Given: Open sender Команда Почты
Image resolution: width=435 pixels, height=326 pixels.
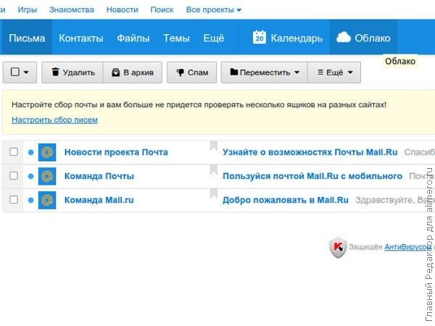Looking at the screenshot, I should (x=99, y=176).
